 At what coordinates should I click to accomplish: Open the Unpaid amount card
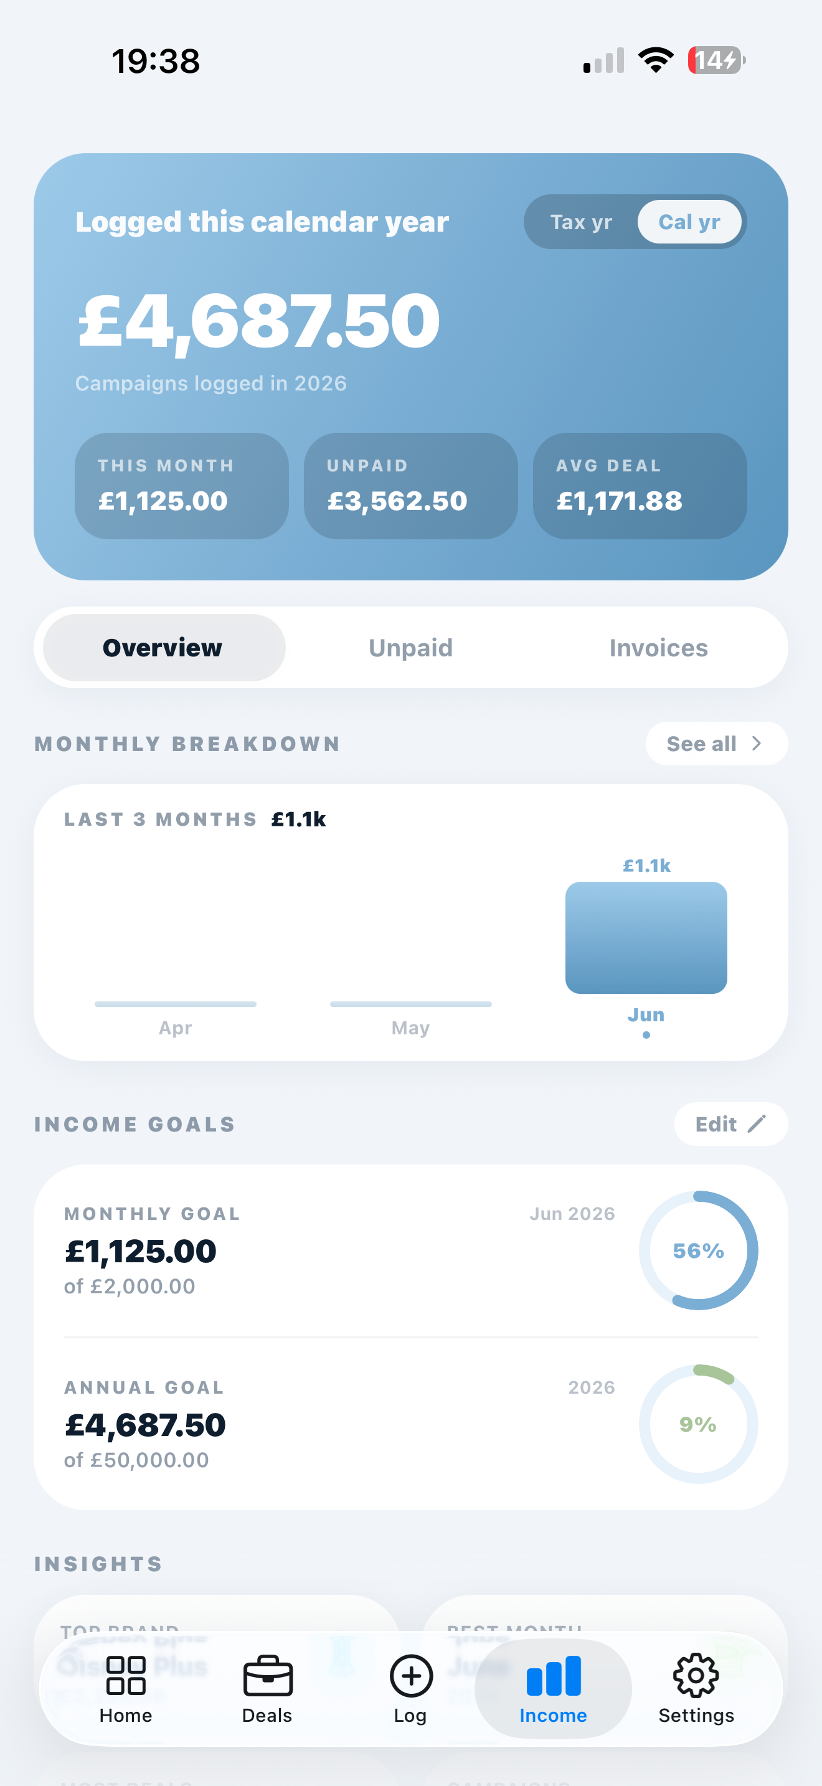coord(410,485)
